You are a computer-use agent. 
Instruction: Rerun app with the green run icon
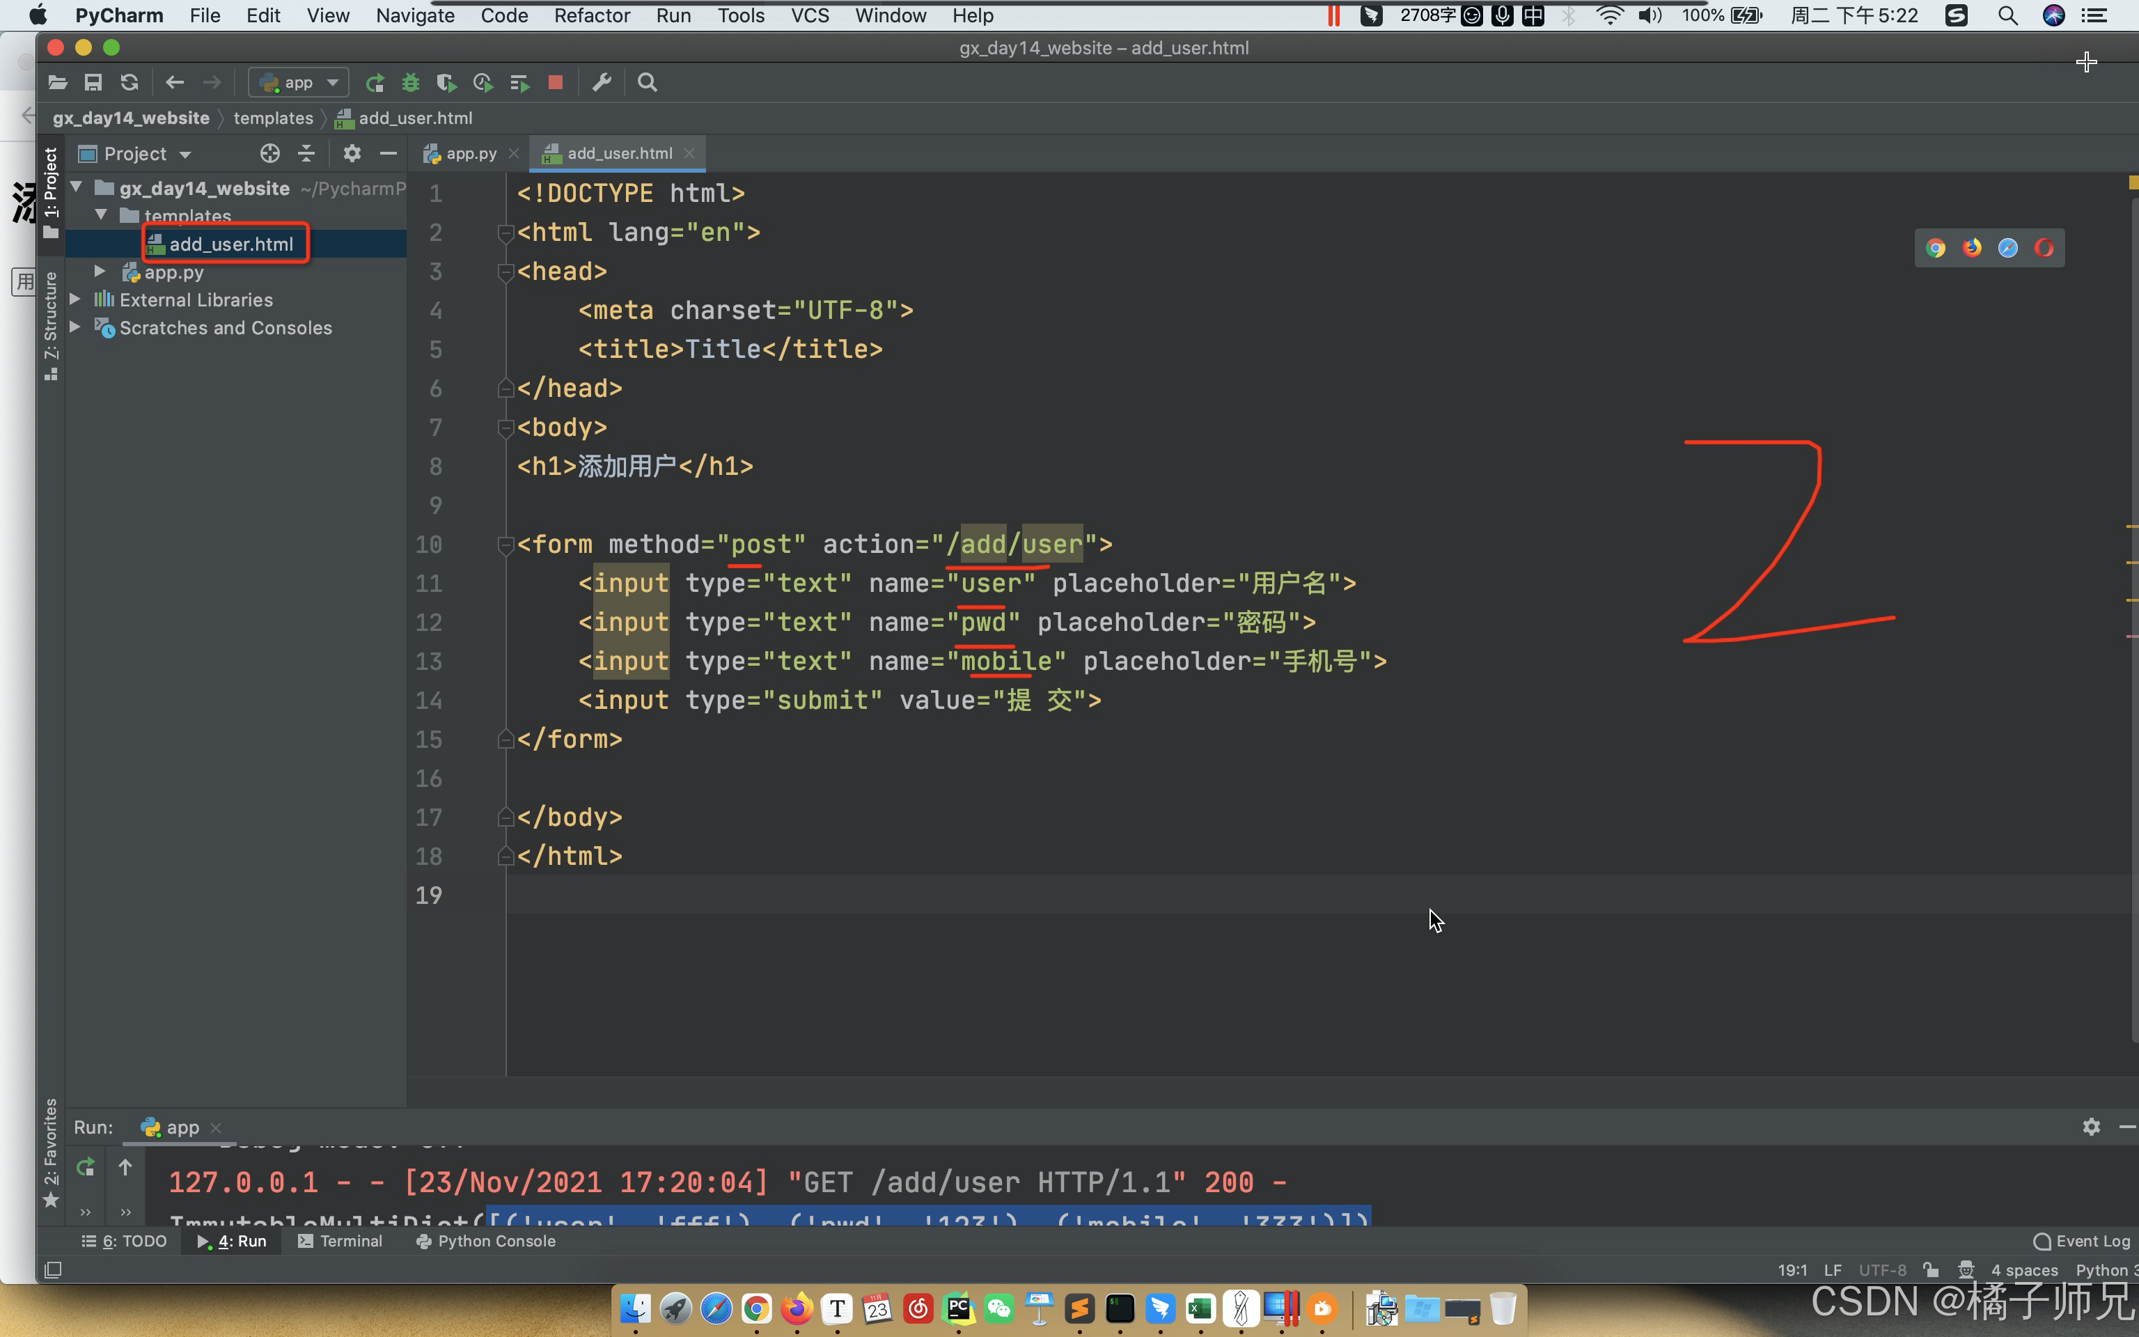[x=375, y=82]
